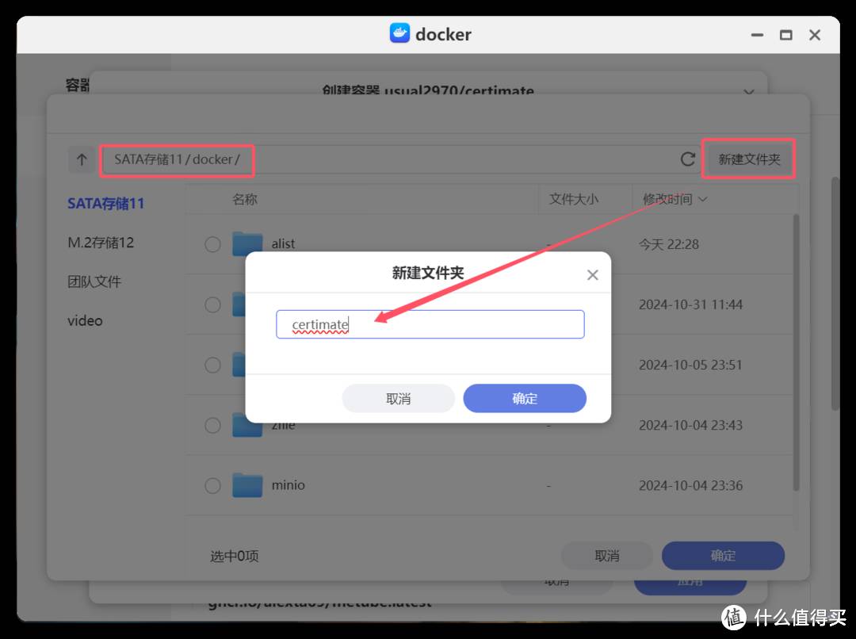Viewport: 856px width, 639px height.
Task: Close the 新建文件夹 dialog with X
Action: coord(592,275)
